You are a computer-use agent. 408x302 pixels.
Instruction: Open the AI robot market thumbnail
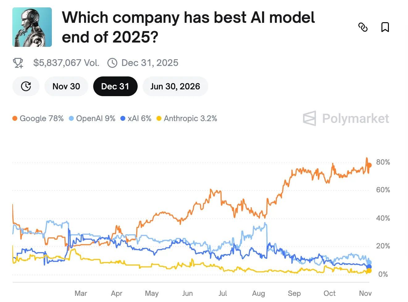click(x=32, y=27)
